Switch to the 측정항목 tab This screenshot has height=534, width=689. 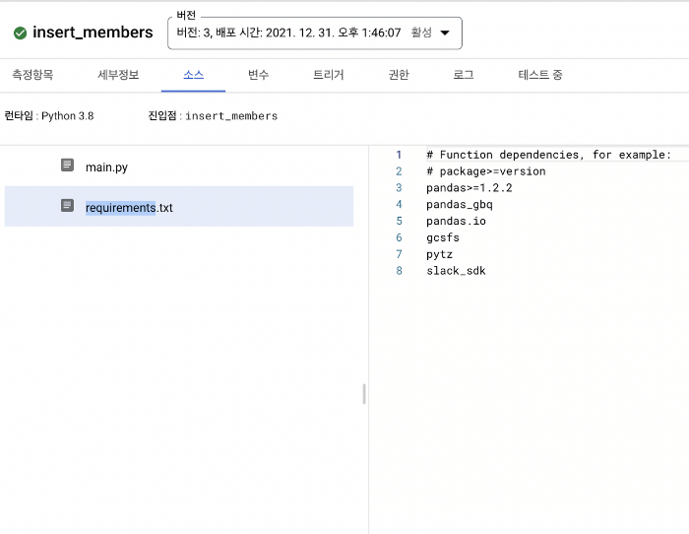point(32,75)
